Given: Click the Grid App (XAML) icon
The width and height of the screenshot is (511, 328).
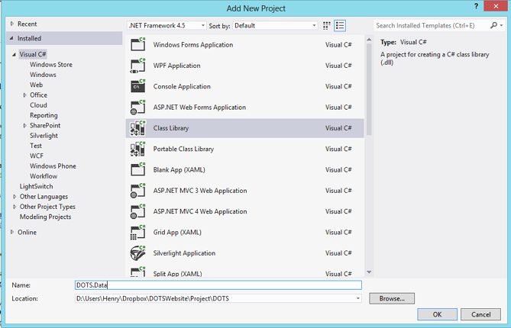Looking at the screenshot, I should click(137, 232).
